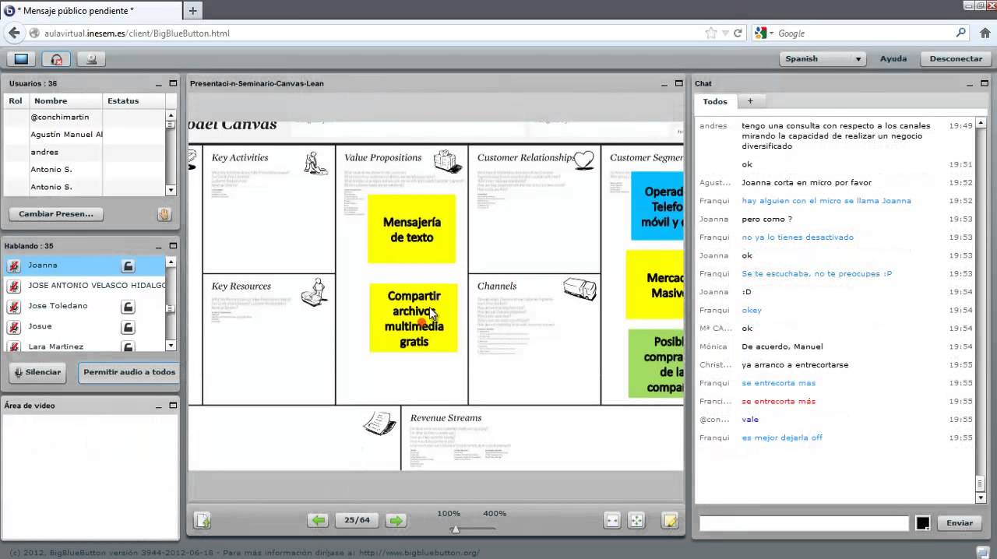
Task: Maximize the Área de video panel
Action: click(x=173, y=406)
